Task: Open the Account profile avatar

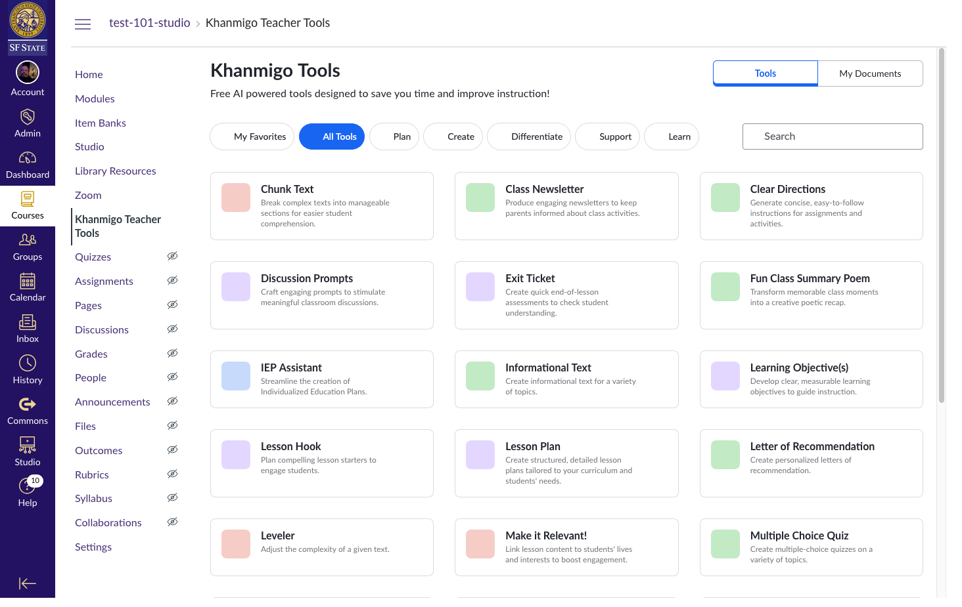Action: [x=28, y=72]
